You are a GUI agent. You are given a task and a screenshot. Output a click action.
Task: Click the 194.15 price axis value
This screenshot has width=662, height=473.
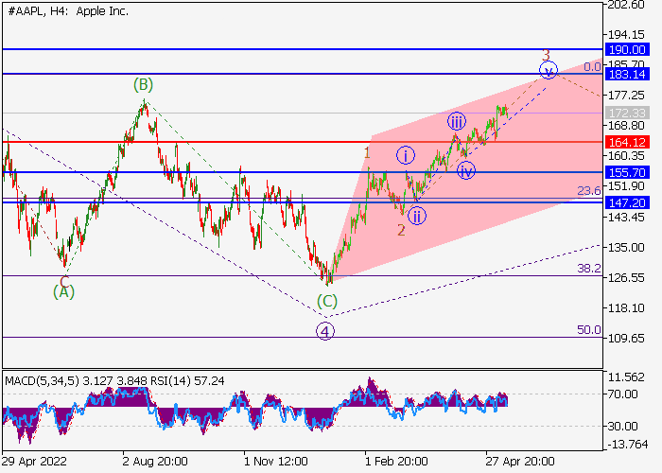coord(626,34)
